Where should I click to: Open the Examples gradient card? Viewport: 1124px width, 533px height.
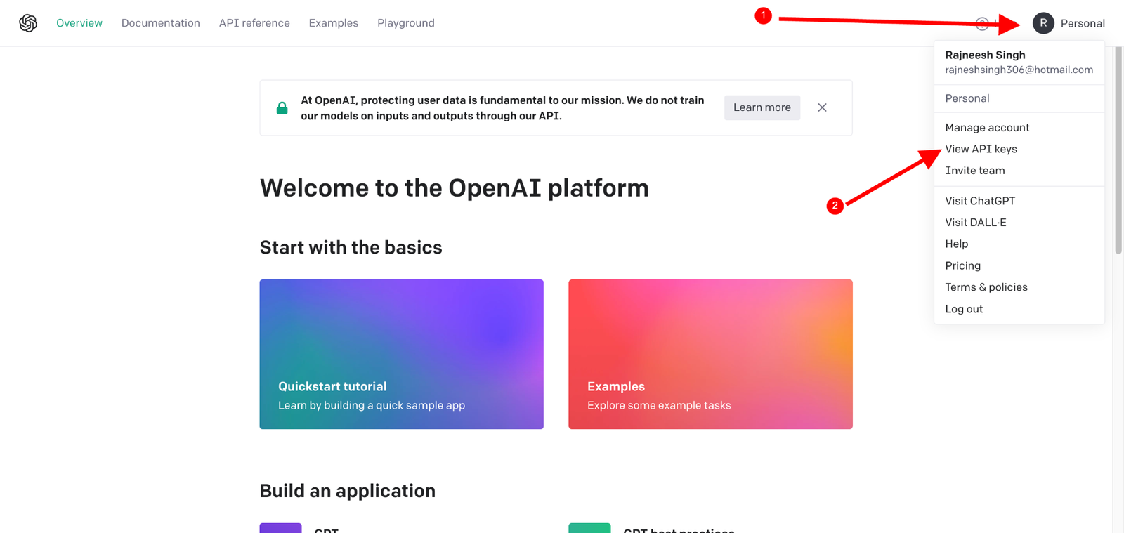[x=710, y=355]
